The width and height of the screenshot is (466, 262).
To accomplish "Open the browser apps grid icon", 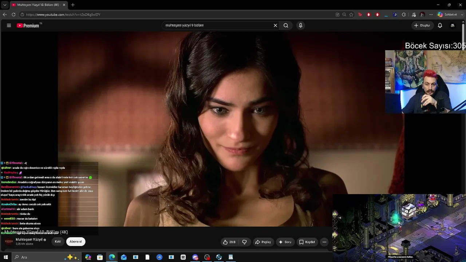I will tap(337, 15).
